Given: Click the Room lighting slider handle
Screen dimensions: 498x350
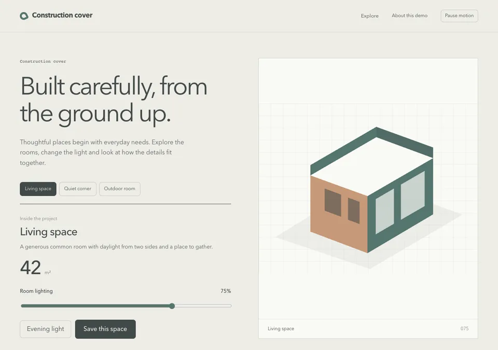Looking at the screenshot, I should 172,306.
